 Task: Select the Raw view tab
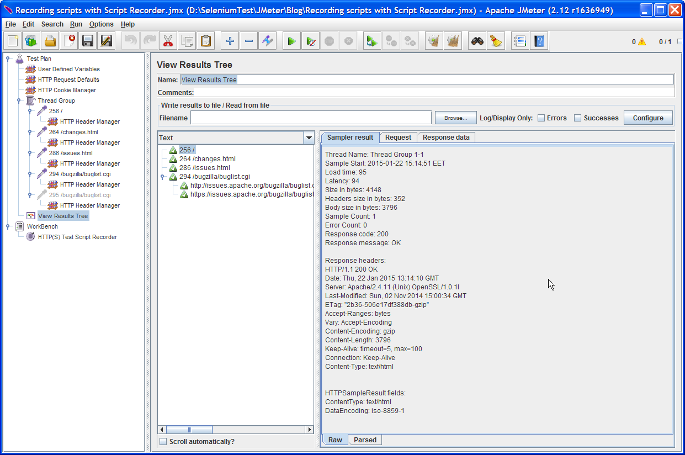(x=335, y=440)
